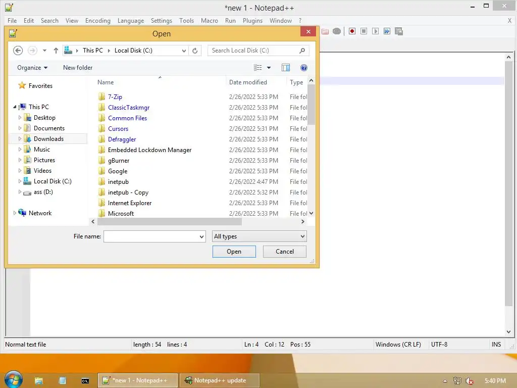Expand the address bar history dropdown
The image size is (517, 388).
coord(184,51)
